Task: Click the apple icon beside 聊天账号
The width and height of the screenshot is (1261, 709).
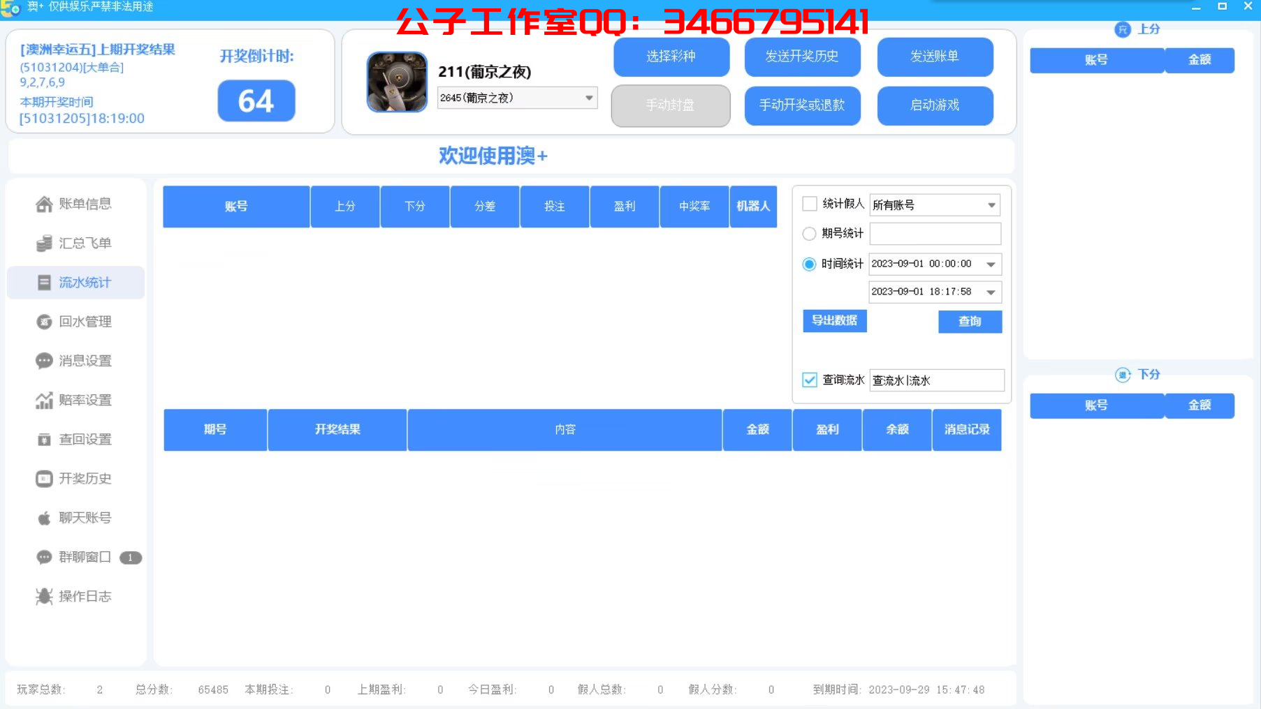Action: (44, 518)
